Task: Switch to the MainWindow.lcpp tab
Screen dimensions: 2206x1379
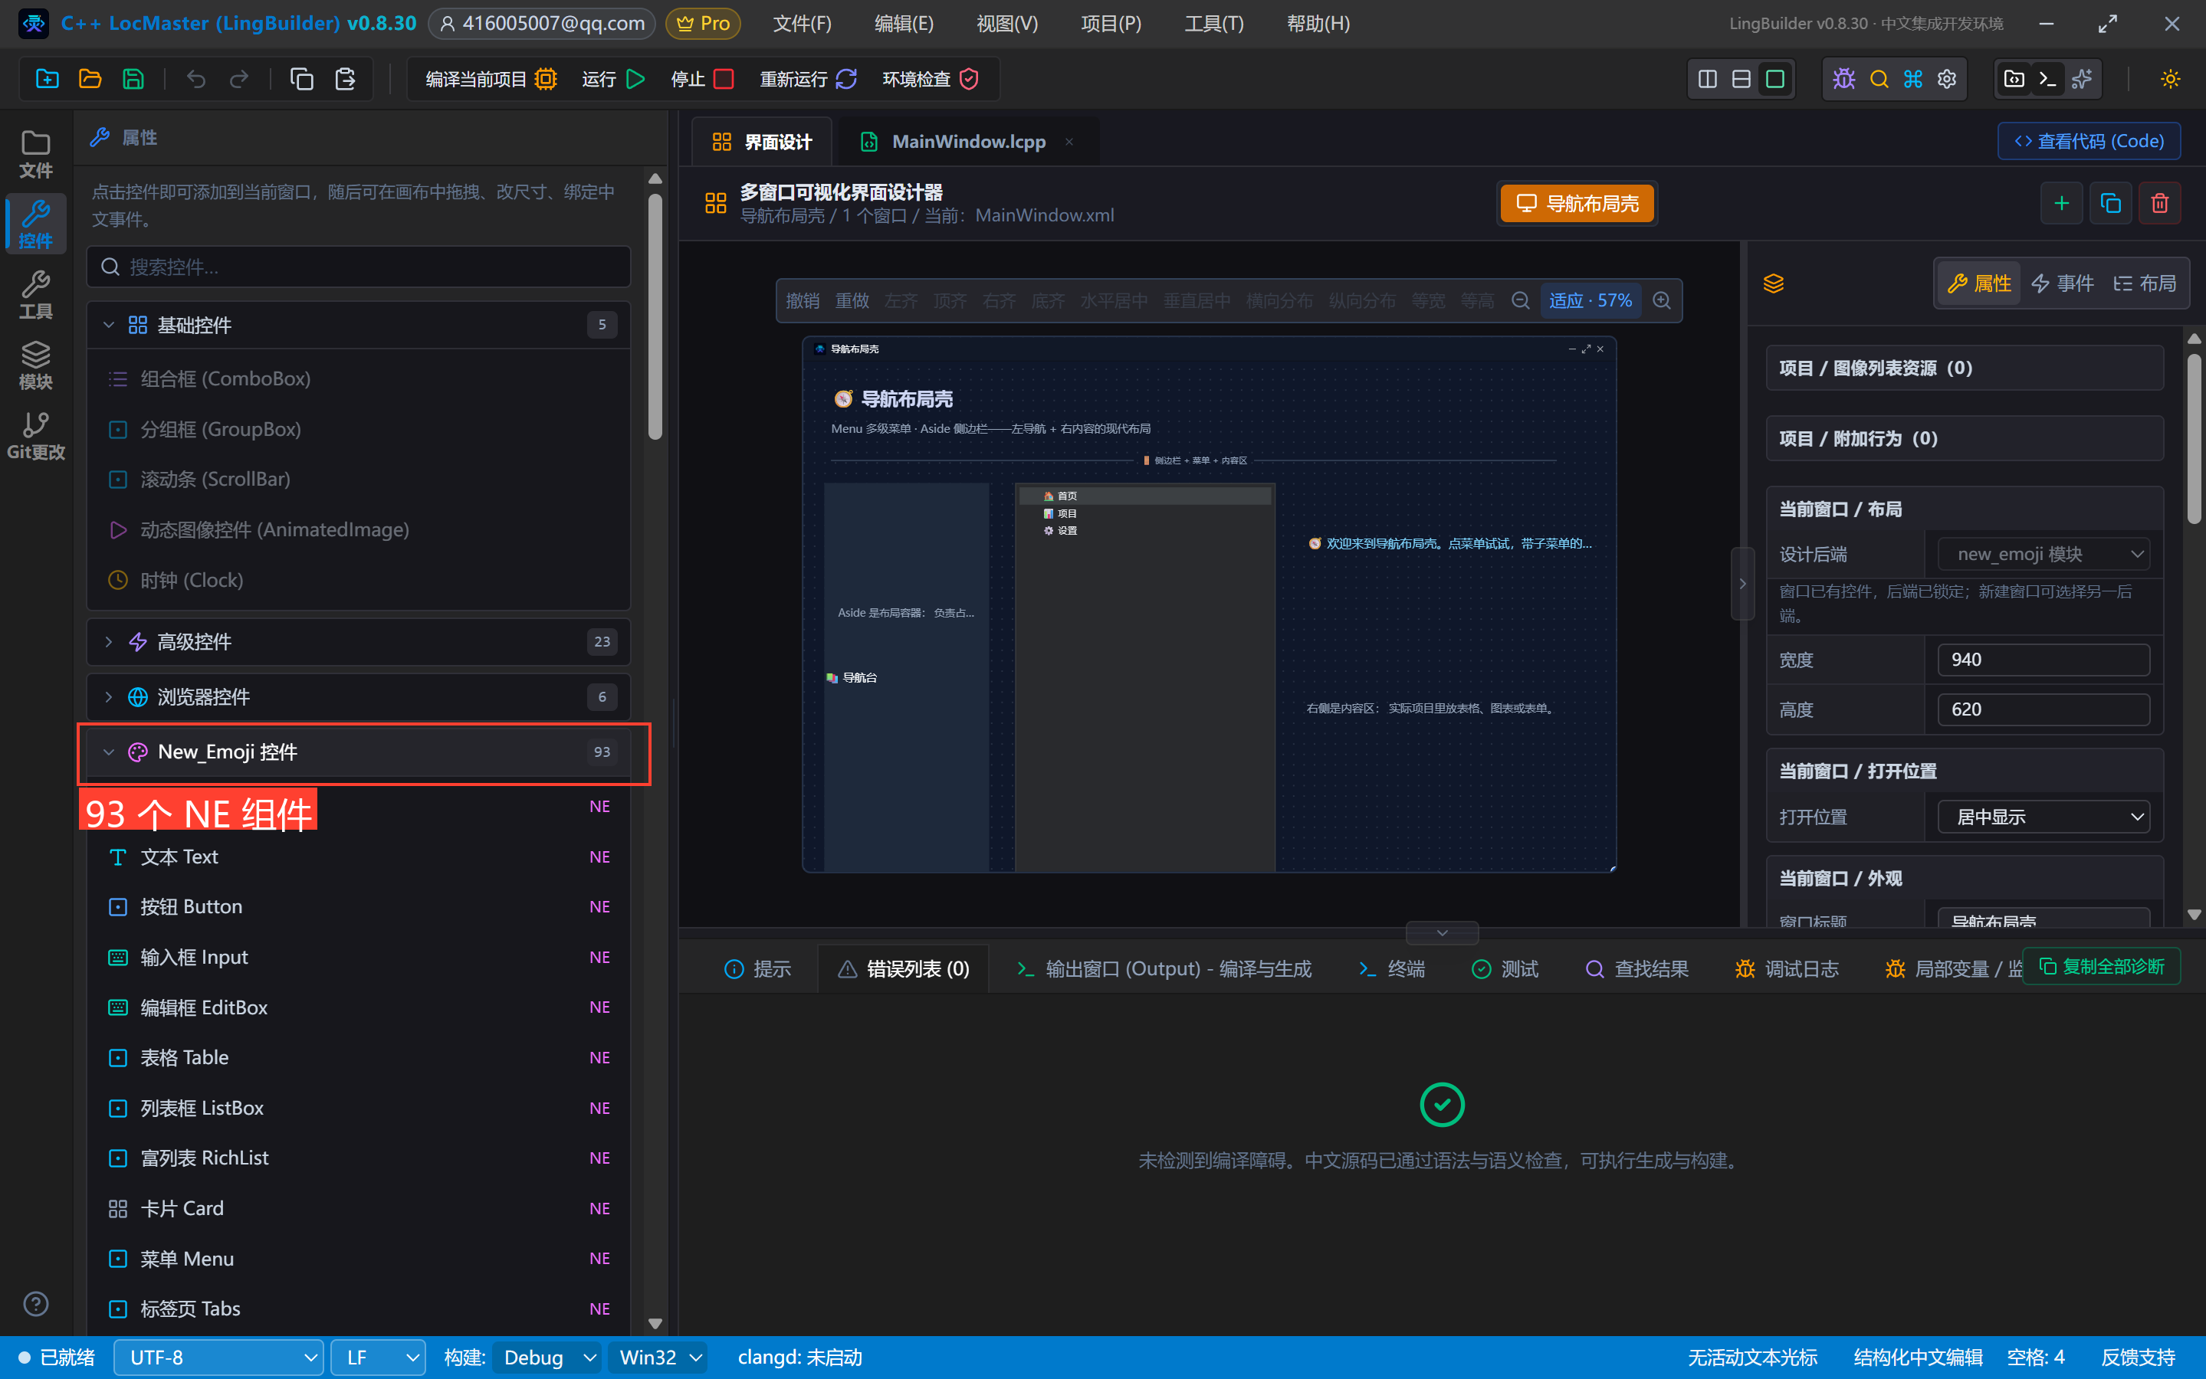Action: click(967, 142)
